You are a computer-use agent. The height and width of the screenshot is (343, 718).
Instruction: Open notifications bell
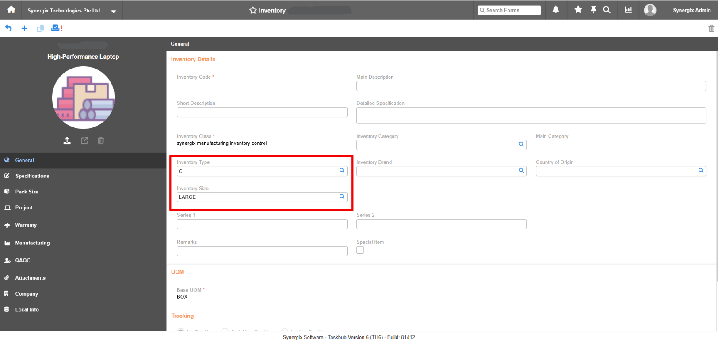tap(556, 10)
